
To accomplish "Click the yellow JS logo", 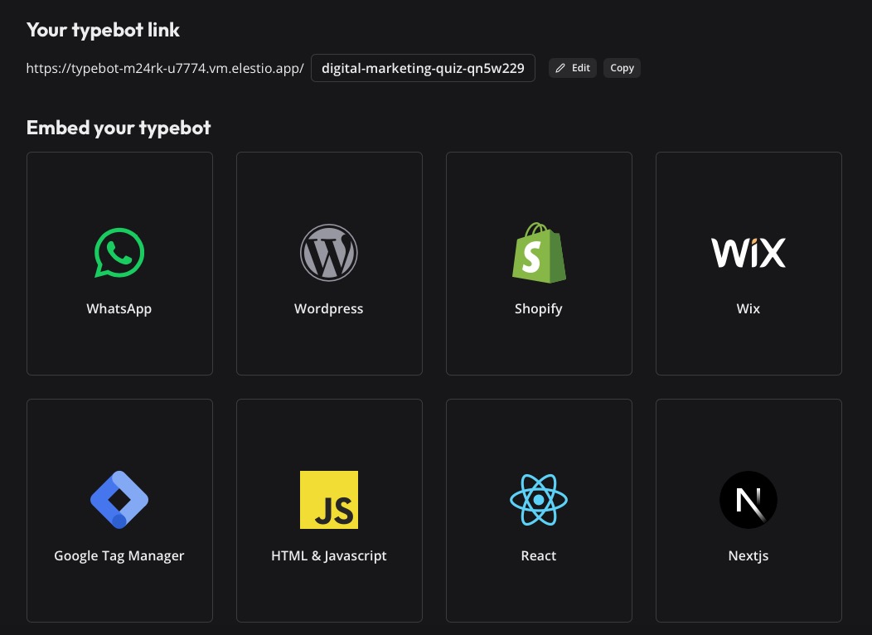I will pos(329,500).
